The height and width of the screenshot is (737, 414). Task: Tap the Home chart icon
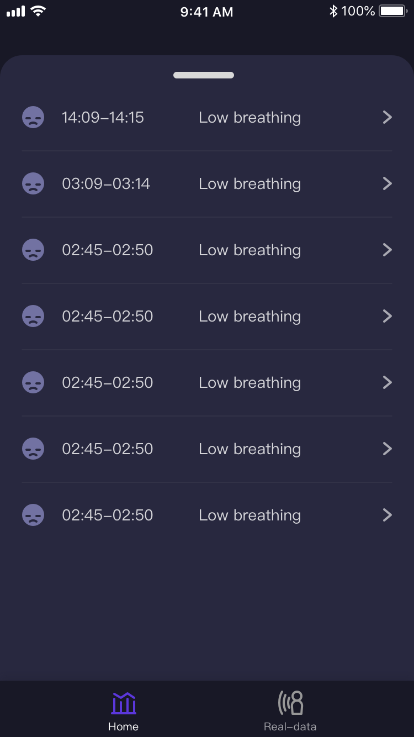pyautogui.click(x=124, y=703)
